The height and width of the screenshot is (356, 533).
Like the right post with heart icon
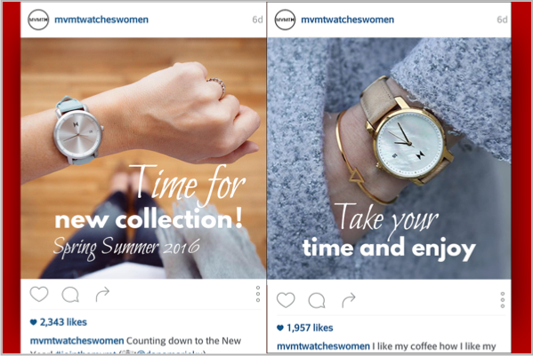[286, 300]
